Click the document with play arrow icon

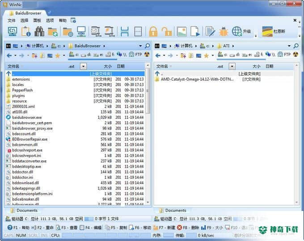[x=195, y=31]
